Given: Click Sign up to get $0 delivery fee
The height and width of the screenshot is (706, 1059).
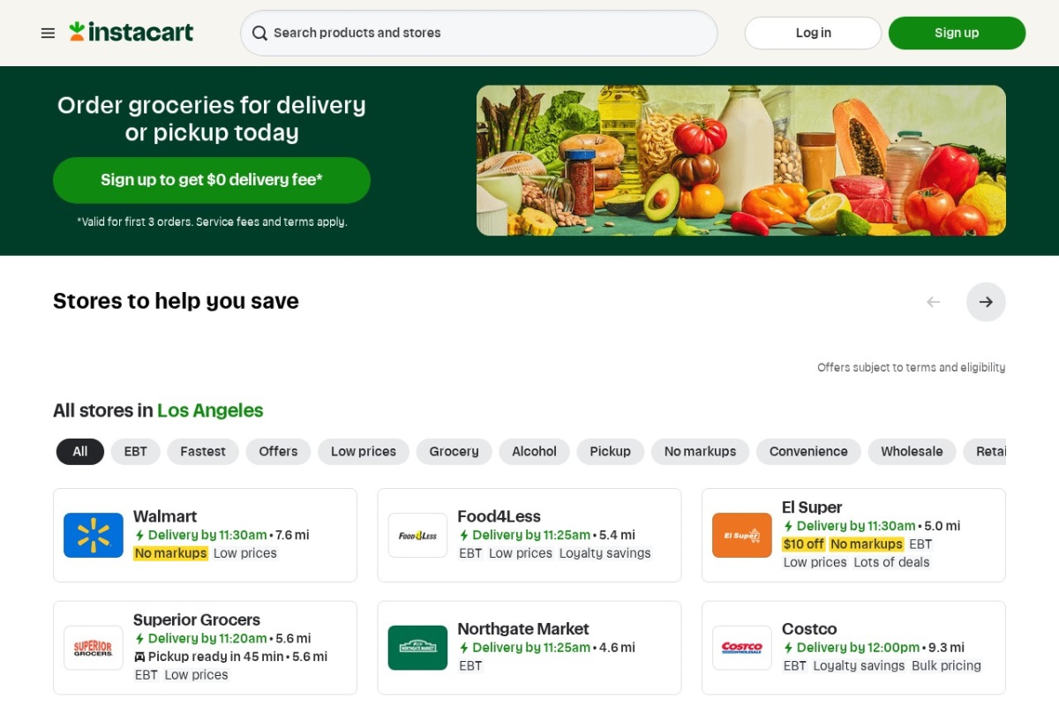Looking at the screenshot, I should (x=212, y=180).
